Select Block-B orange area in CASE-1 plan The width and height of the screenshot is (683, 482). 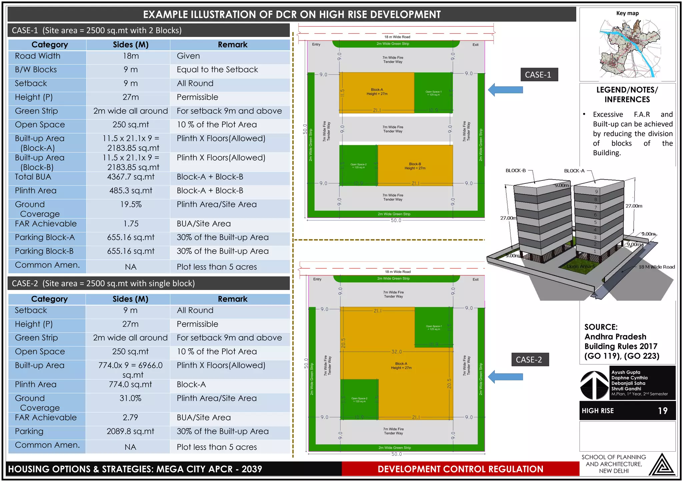click(415, 165)
